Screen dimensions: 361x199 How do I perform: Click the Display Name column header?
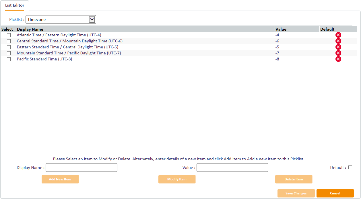(x=30, y=29)
